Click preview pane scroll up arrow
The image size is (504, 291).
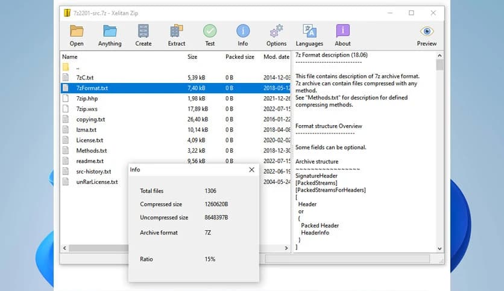point(439,55)
